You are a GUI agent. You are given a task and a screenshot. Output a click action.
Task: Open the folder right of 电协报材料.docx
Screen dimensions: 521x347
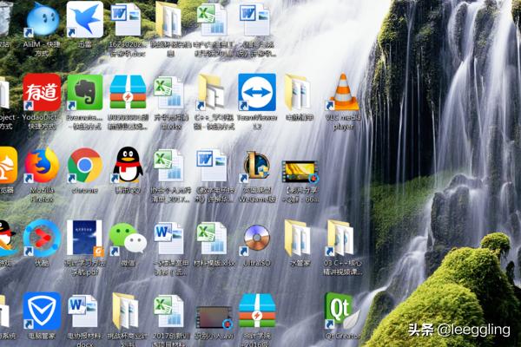[x=126, y=311]
